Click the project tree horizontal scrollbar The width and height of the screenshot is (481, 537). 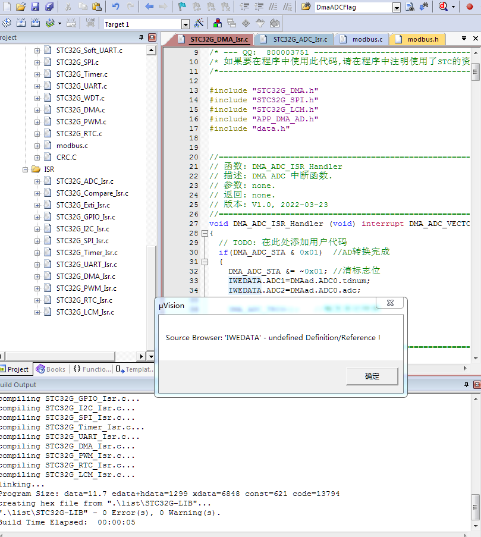(x=60, y=356)
